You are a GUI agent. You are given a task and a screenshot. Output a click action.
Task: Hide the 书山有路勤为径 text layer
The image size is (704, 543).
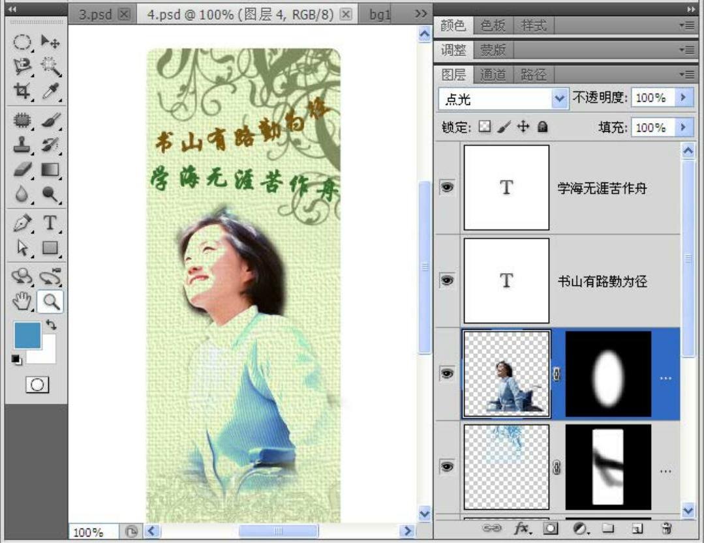tap(447, 280)
